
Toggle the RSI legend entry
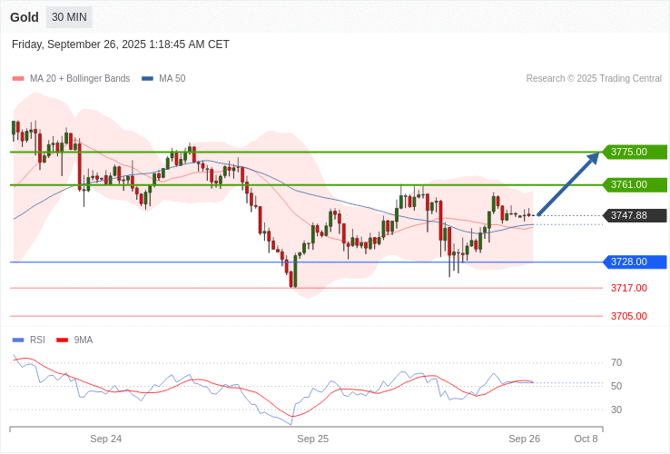tap(36, 340)
